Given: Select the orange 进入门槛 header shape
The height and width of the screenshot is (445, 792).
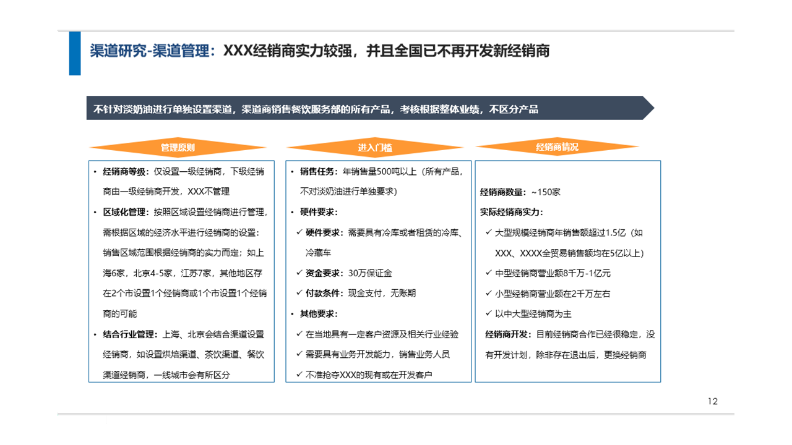Looking at the screenshot, I should point(374,148).
